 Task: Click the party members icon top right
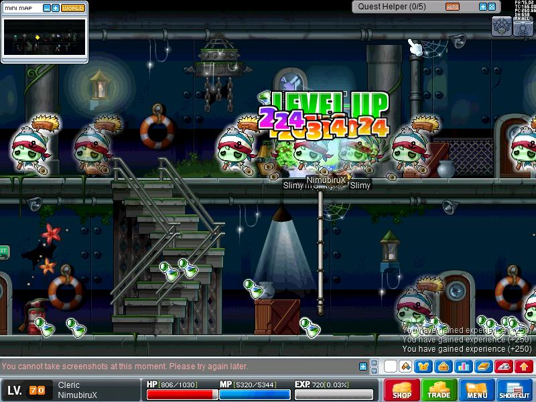(503, 26)
